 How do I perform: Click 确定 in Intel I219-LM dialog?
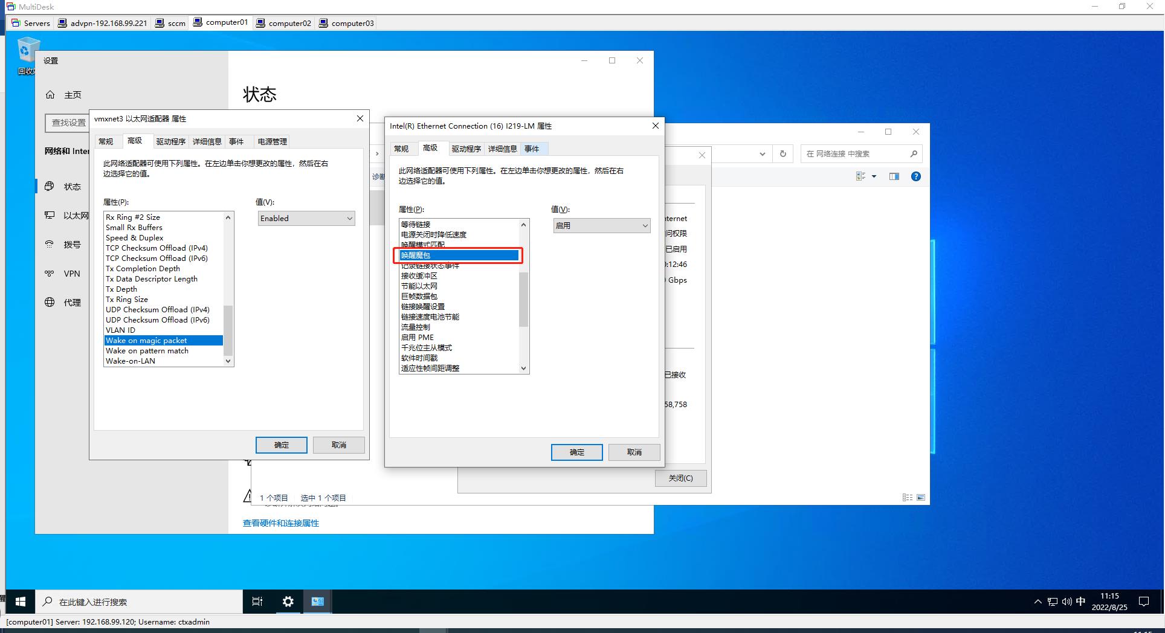coord(577,452)
